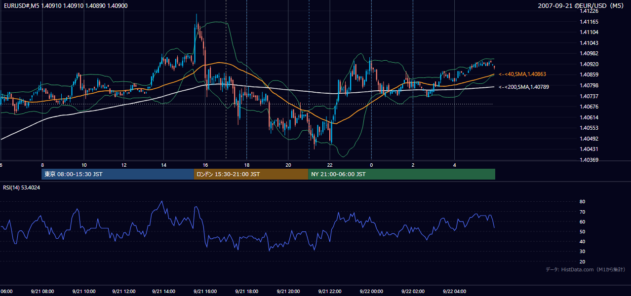The image size is (631, 296).
Task: Click price axis label 1.41226
Action: pos(589,11)
